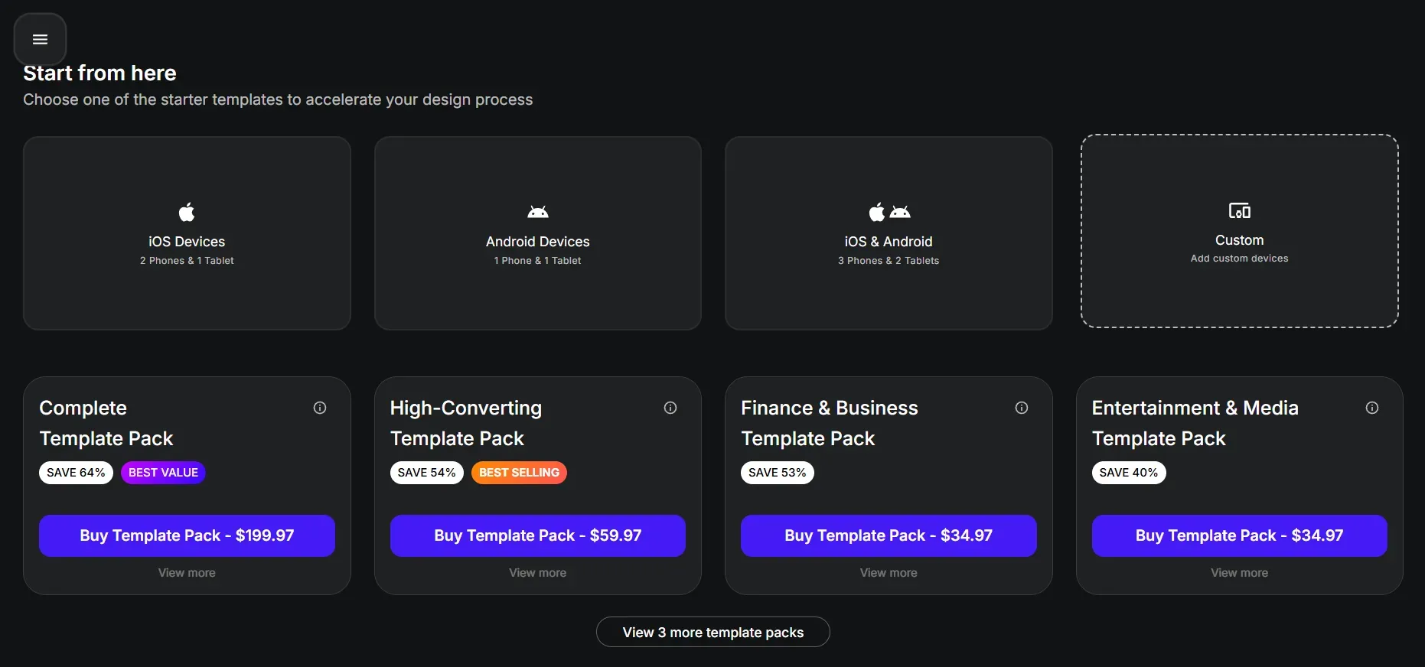
Task: Expand View more under High-Converting Pack
Action: 538,573
